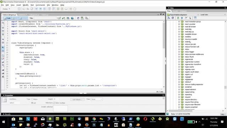
Task: Click the document Title input field
Action: [45, 18]
